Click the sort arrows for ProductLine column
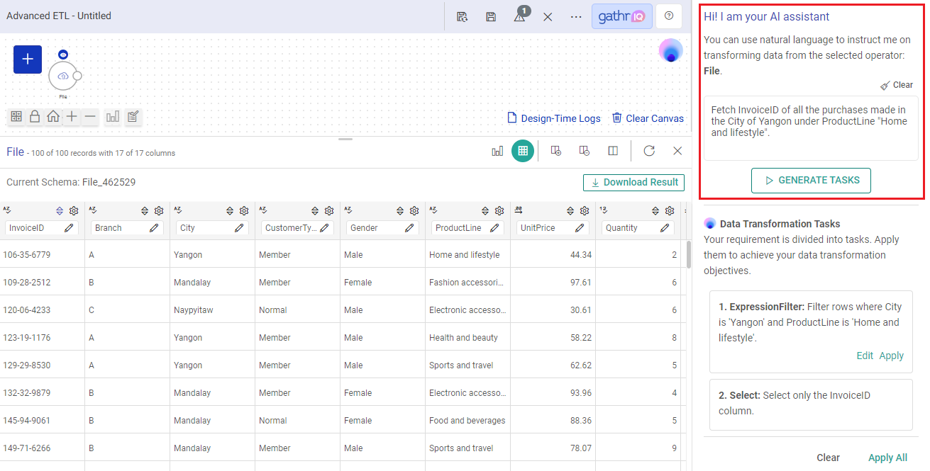930x471 pixels. click(485, 210)
